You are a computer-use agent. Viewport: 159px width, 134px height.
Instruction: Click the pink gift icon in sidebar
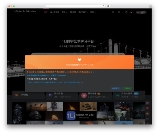(x=147, y=108)
